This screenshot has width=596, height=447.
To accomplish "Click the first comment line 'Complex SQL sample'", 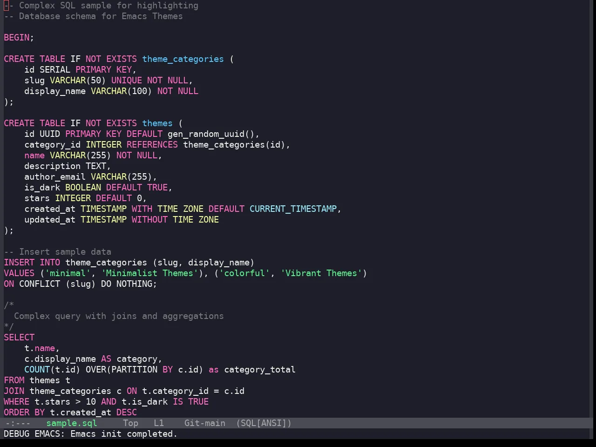I will [x=101, y=6].
